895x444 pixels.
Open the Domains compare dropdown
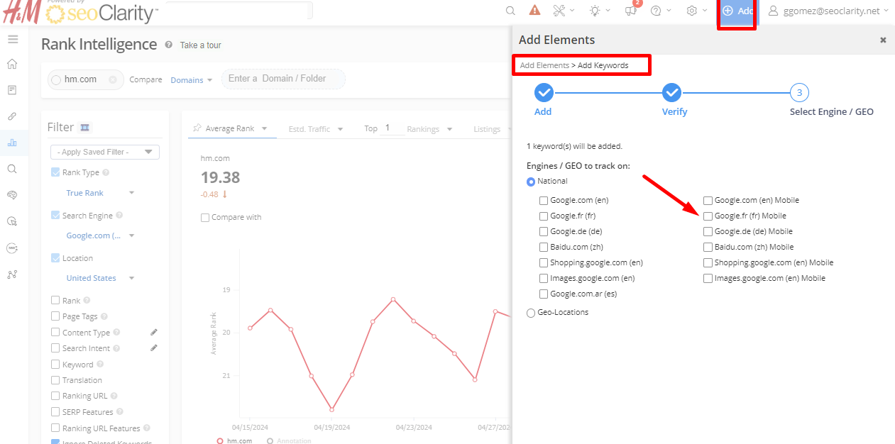(191, 80)
